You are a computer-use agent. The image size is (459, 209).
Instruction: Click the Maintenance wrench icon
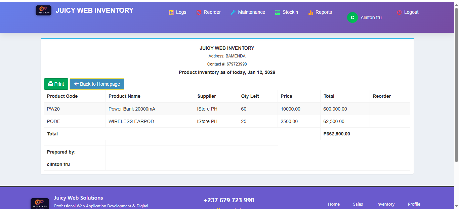pos(233,12)
